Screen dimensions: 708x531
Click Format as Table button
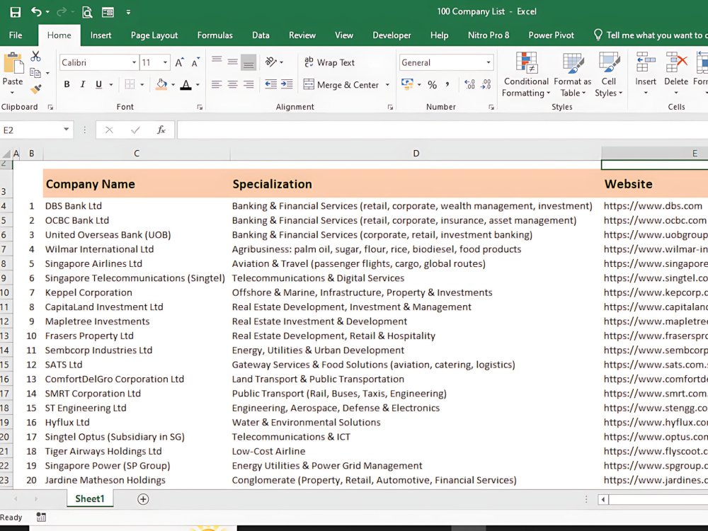[572, 74]
